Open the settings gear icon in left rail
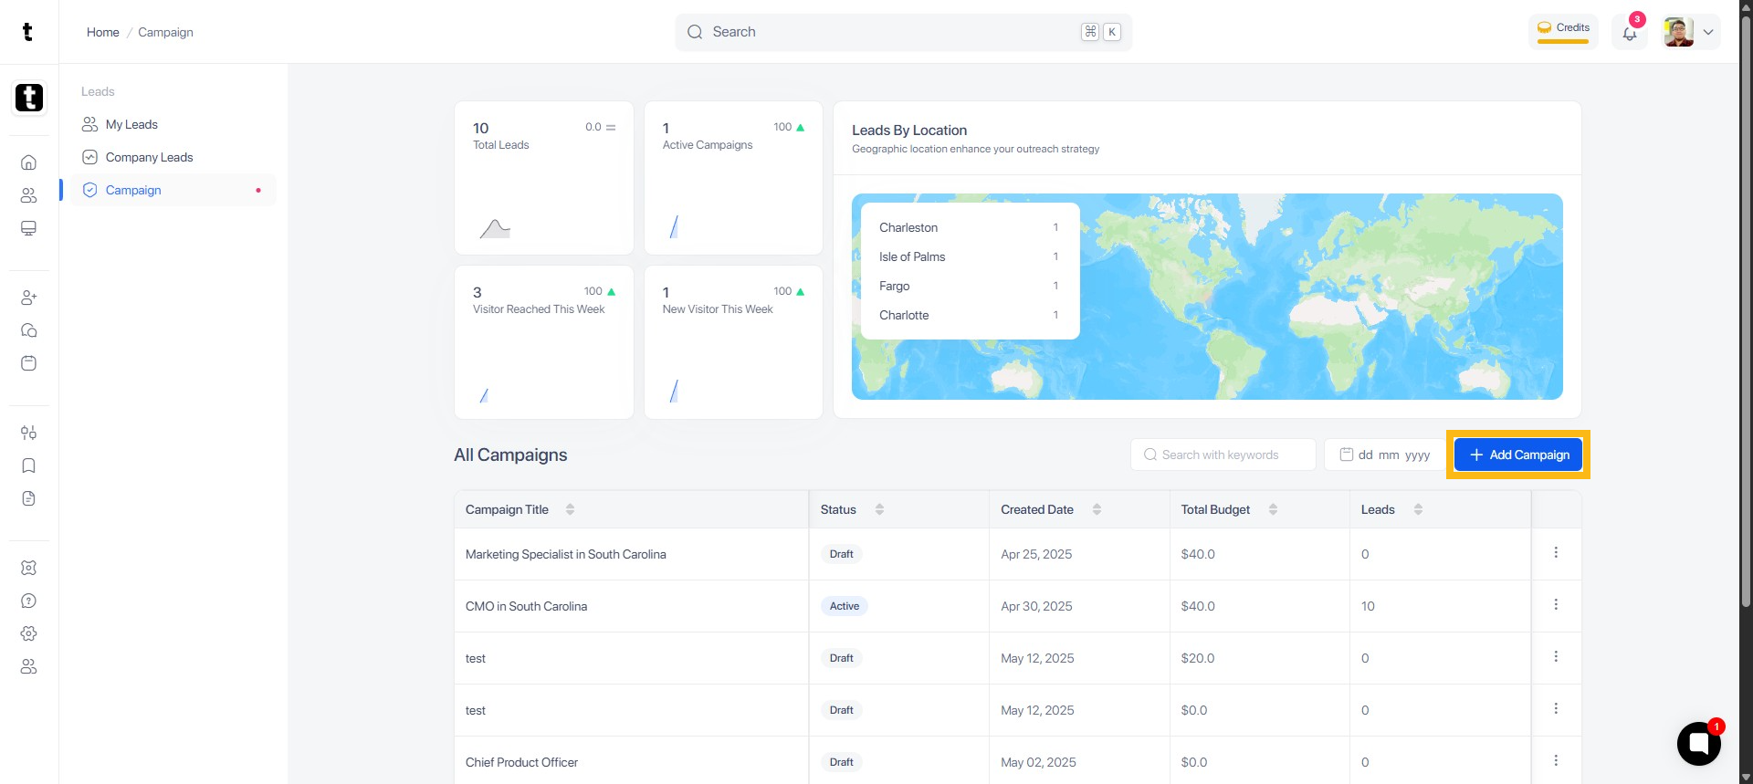This screenshot has width=1753, height=784. (28, 633)
